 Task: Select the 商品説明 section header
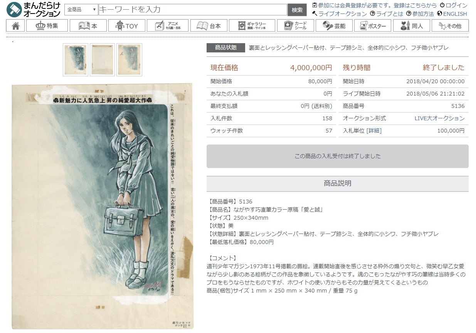[338, 183]
